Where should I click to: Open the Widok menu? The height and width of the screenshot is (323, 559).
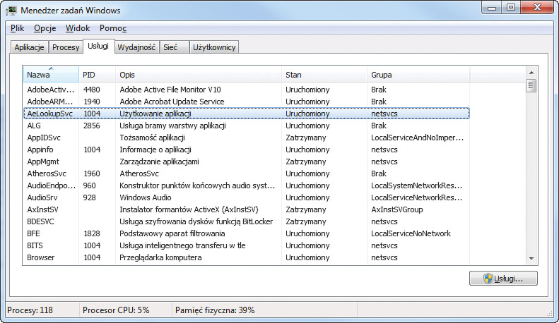point(78,28)
